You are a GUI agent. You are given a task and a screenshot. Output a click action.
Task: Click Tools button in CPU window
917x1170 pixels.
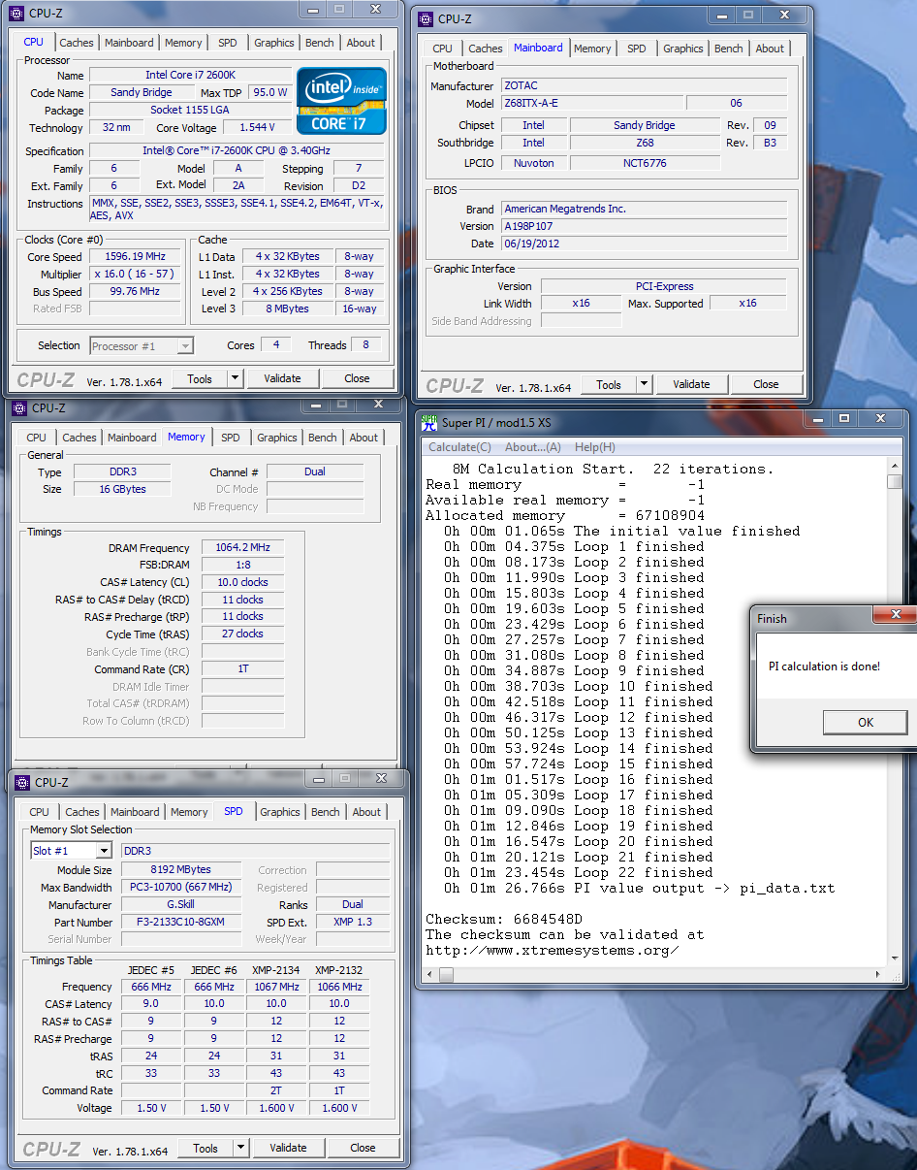click(200, 378)
